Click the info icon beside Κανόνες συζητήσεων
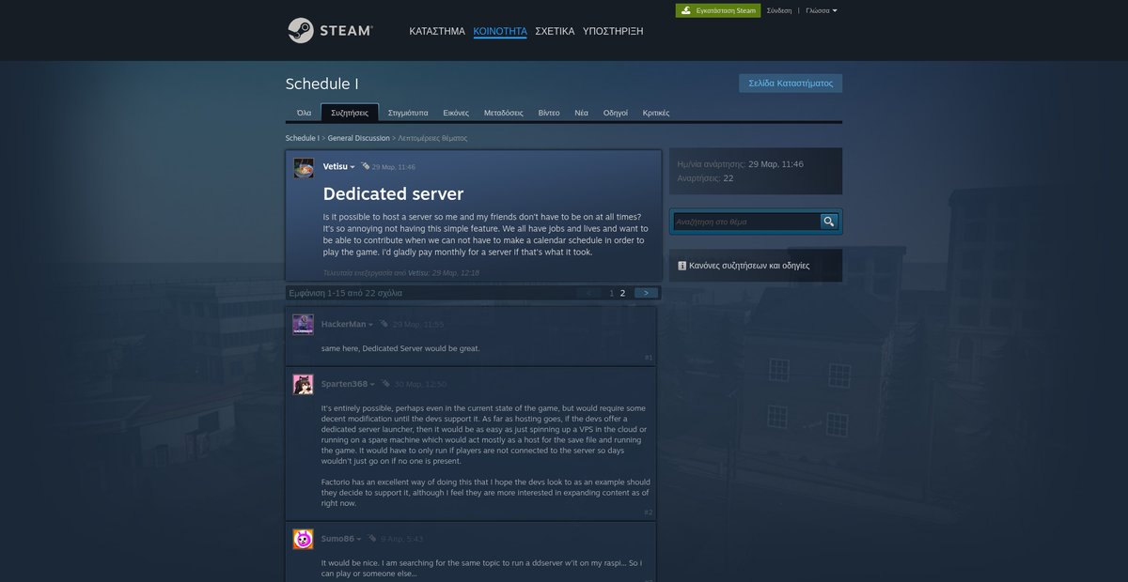 click(x=681, y=266)
